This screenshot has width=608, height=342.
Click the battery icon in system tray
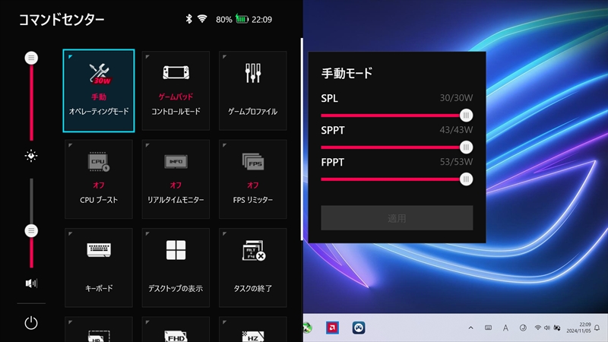[557, 328]
